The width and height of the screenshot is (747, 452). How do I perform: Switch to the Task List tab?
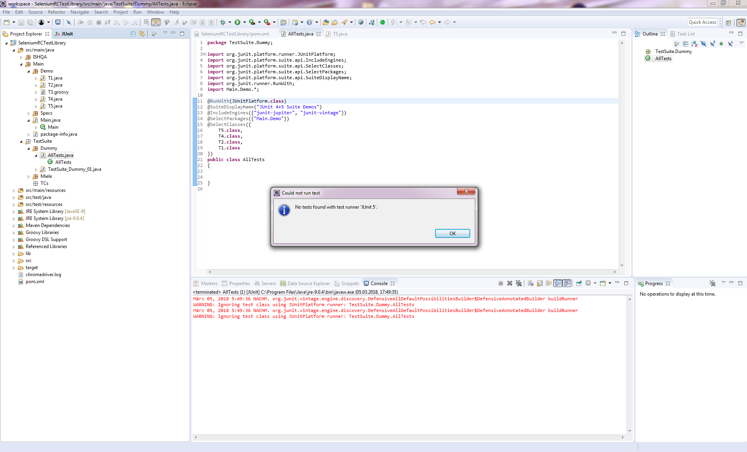683,34
